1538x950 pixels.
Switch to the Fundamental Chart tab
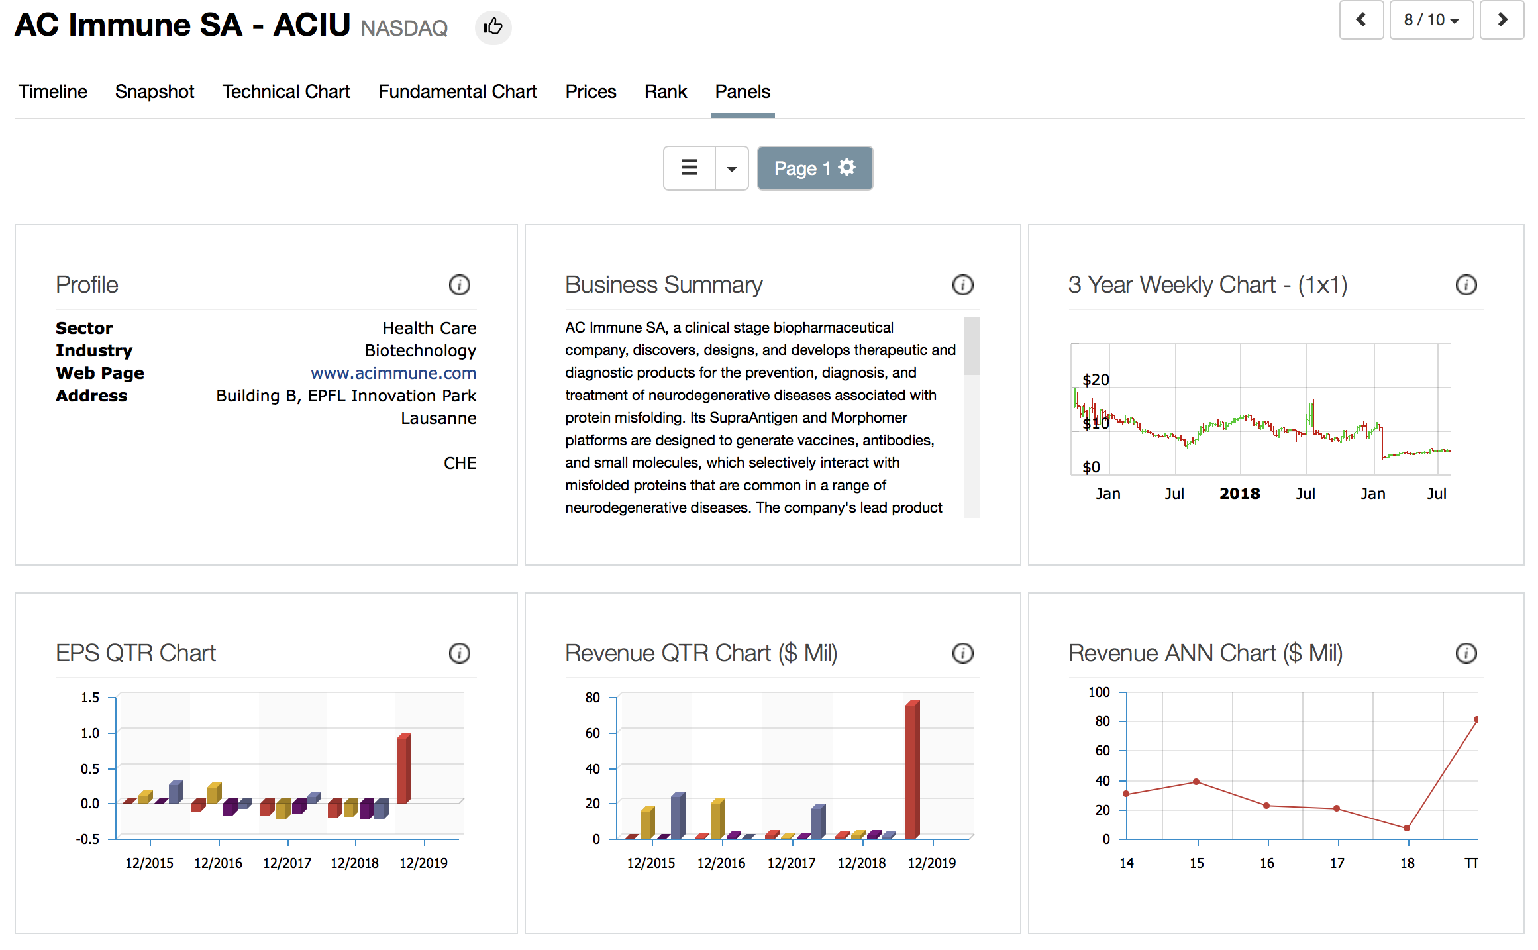coord(458,91)
